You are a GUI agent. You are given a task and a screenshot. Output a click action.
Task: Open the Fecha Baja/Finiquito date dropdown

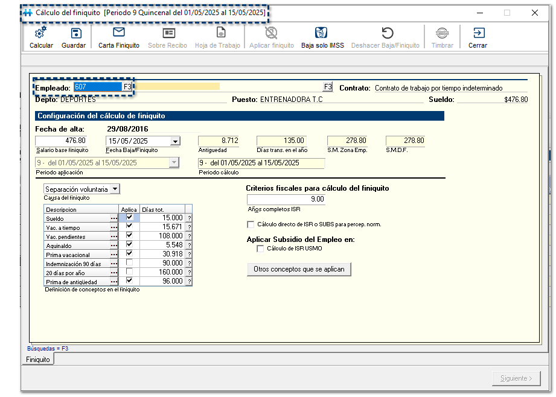point(174,141)
